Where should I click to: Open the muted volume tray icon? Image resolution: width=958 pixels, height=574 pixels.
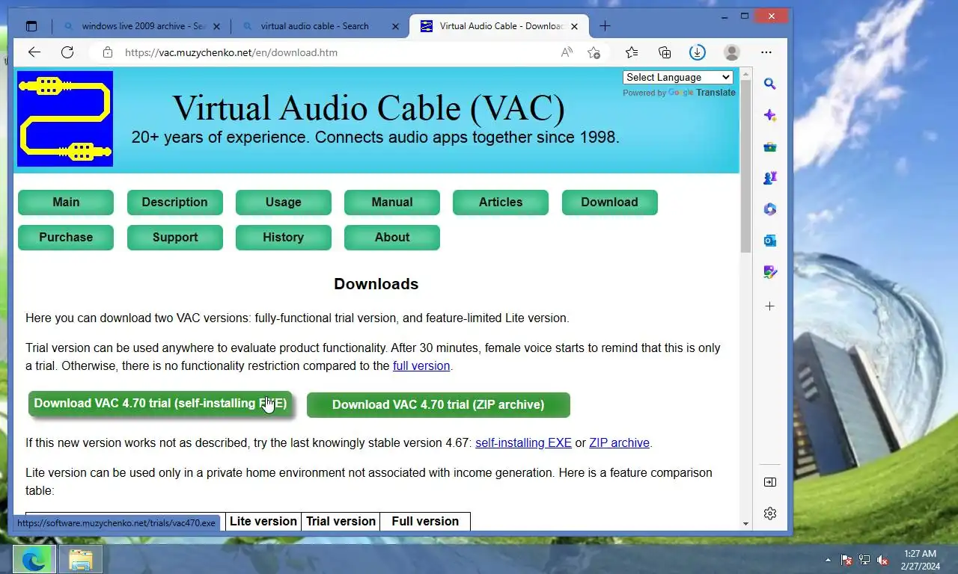click(882, 560)
